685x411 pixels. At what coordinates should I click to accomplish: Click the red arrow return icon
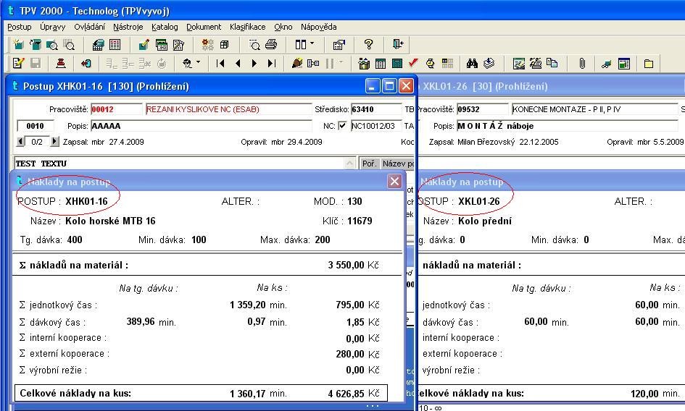[x=86, y=63]
